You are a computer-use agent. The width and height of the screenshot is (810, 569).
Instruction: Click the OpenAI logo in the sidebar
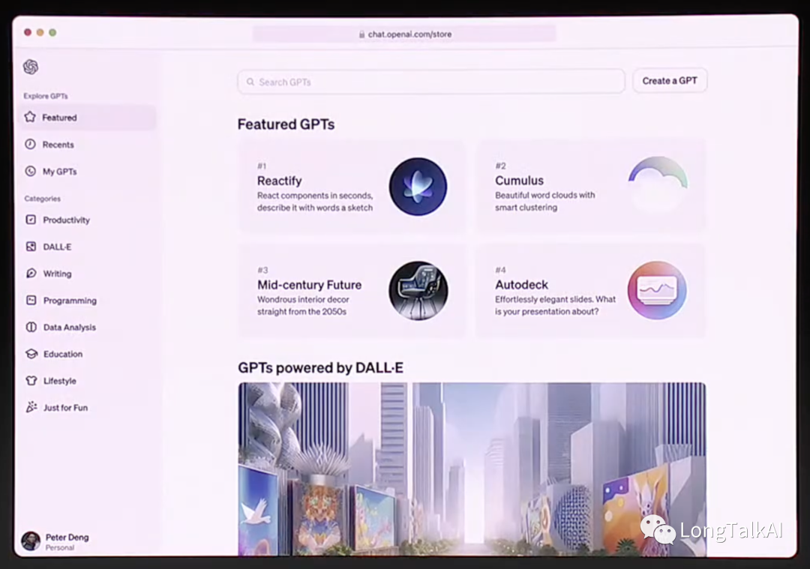[x=31, y=67]
